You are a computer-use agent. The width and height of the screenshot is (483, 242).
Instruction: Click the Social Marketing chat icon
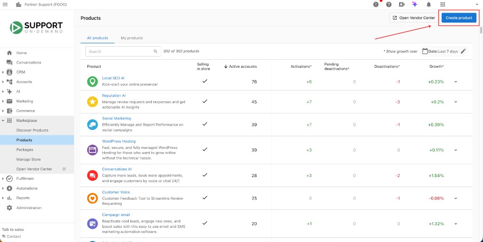pos(92,125)
